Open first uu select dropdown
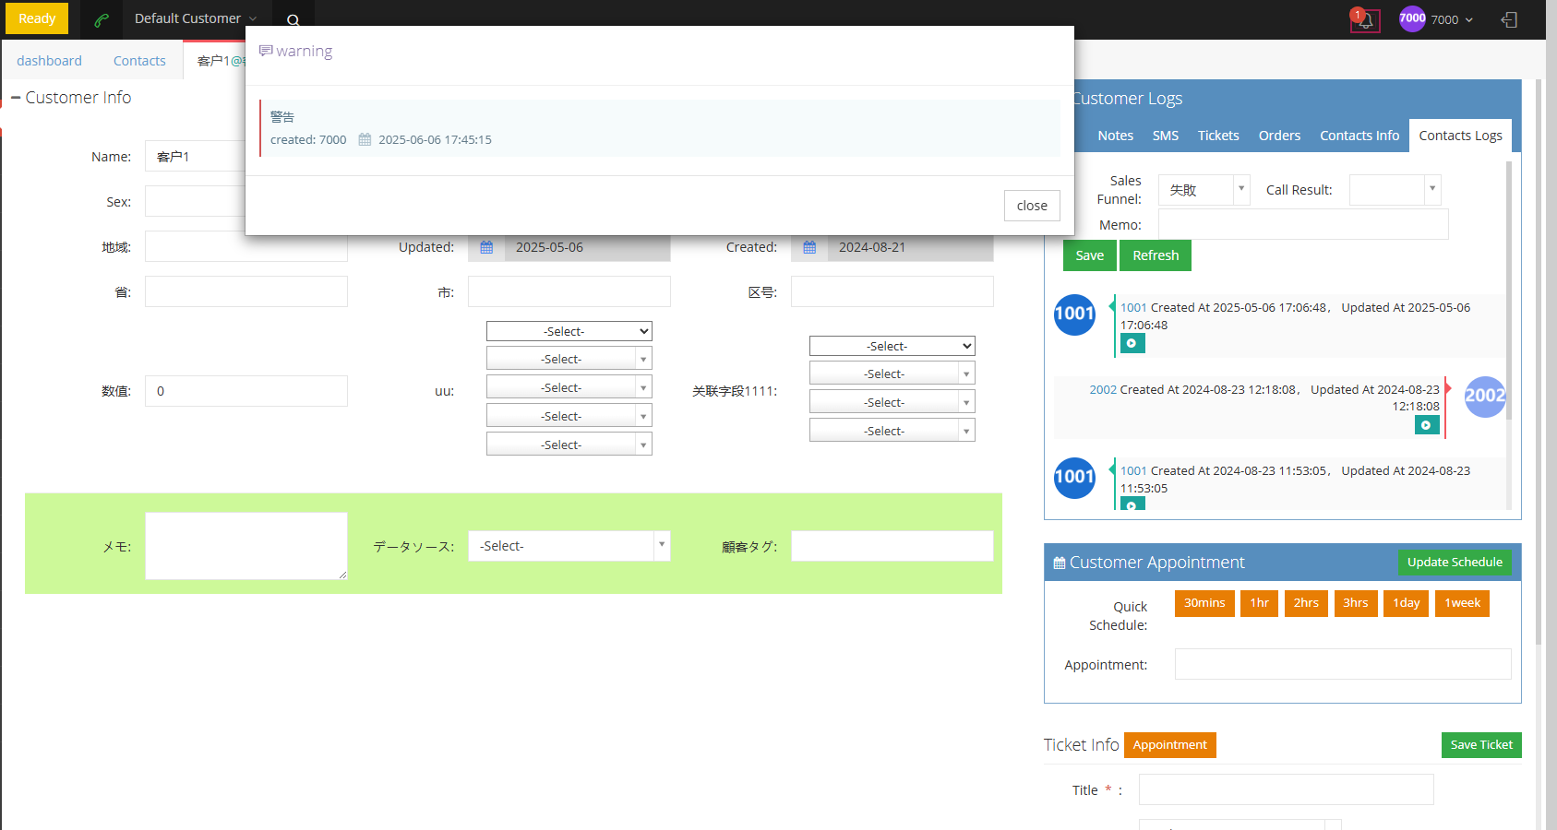The height and width of the screenshot is (830, 1557). coord(569,331)
